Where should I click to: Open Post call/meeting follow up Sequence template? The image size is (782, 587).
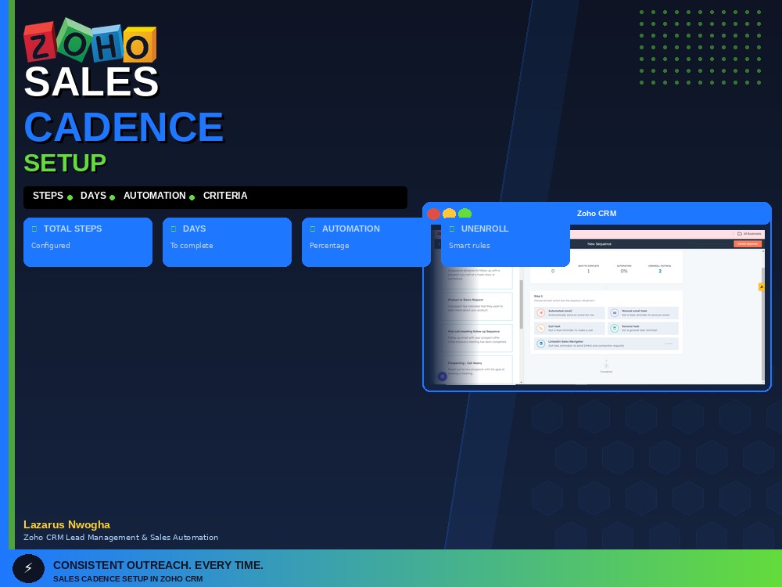click(478, 338)
